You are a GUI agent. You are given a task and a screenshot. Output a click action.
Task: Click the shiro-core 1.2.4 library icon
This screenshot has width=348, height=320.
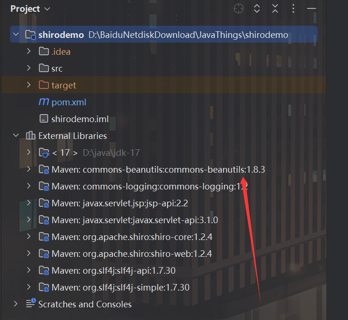tap(44, 237)
